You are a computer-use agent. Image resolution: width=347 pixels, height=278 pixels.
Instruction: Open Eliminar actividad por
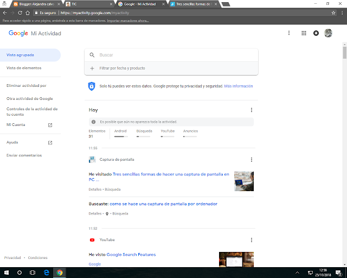coord(27,86)
